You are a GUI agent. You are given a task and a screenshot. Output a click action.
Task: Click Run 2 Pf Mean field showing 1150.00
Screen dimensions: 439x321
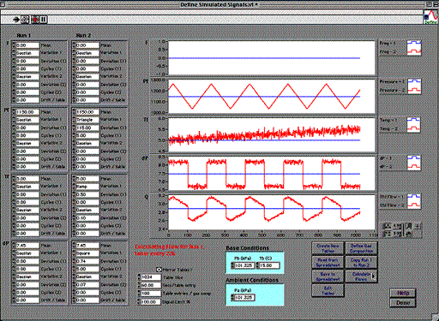pos(87,112)
